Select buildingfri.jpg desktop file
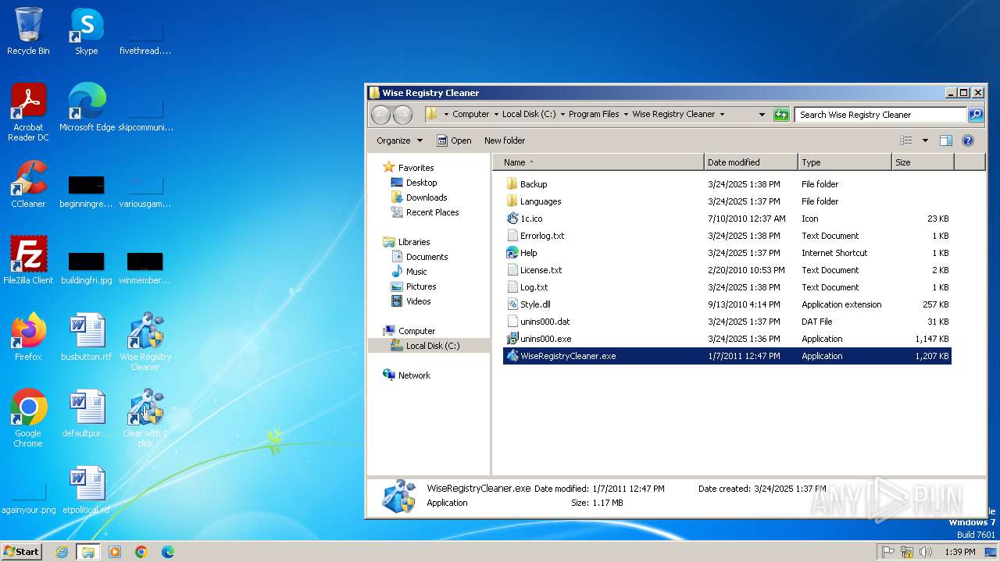The width and height of the screenshot is (1000, 562). click(87, 267)
